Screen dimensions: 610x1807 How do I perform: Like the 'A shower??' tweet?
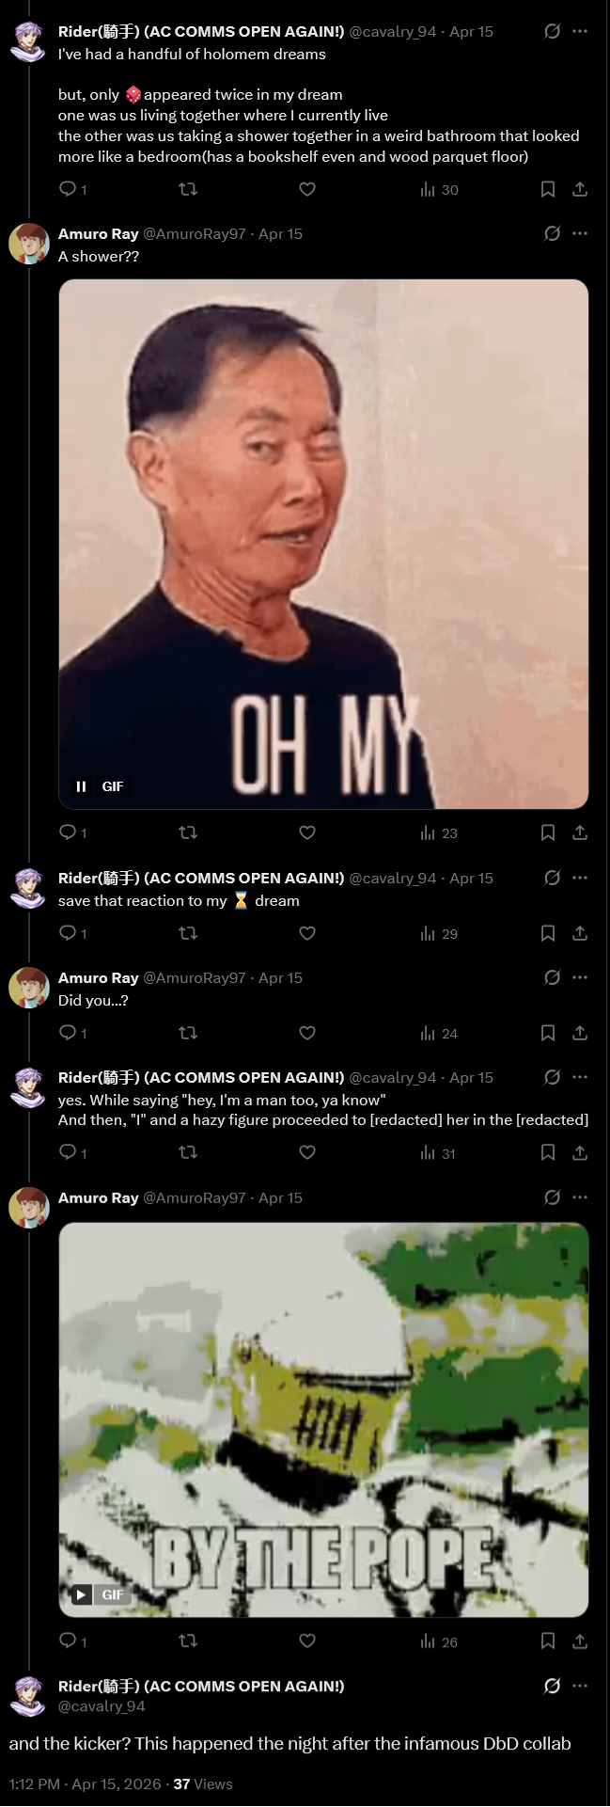click(307, 832)
